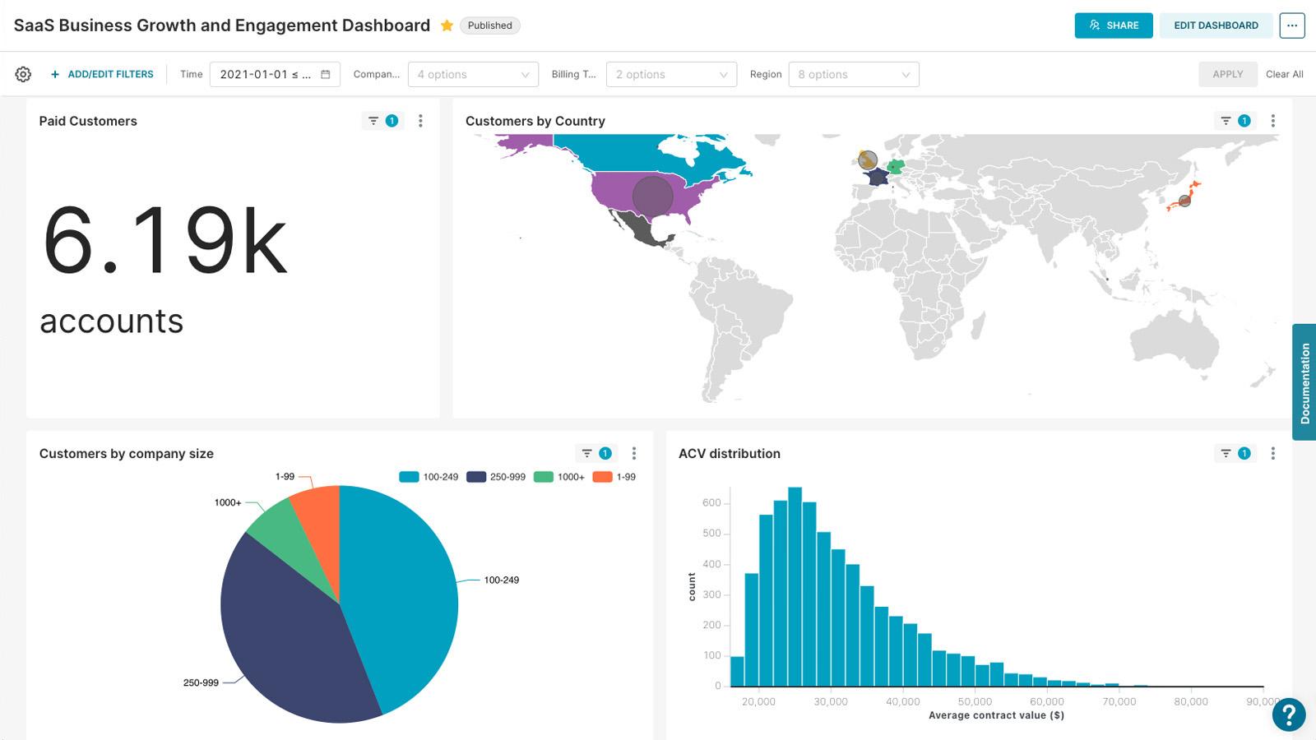Screen dimensions: 1316x740
Task: Click the 250-999 color swatch in the legend
Action: [x=475, y=476]
